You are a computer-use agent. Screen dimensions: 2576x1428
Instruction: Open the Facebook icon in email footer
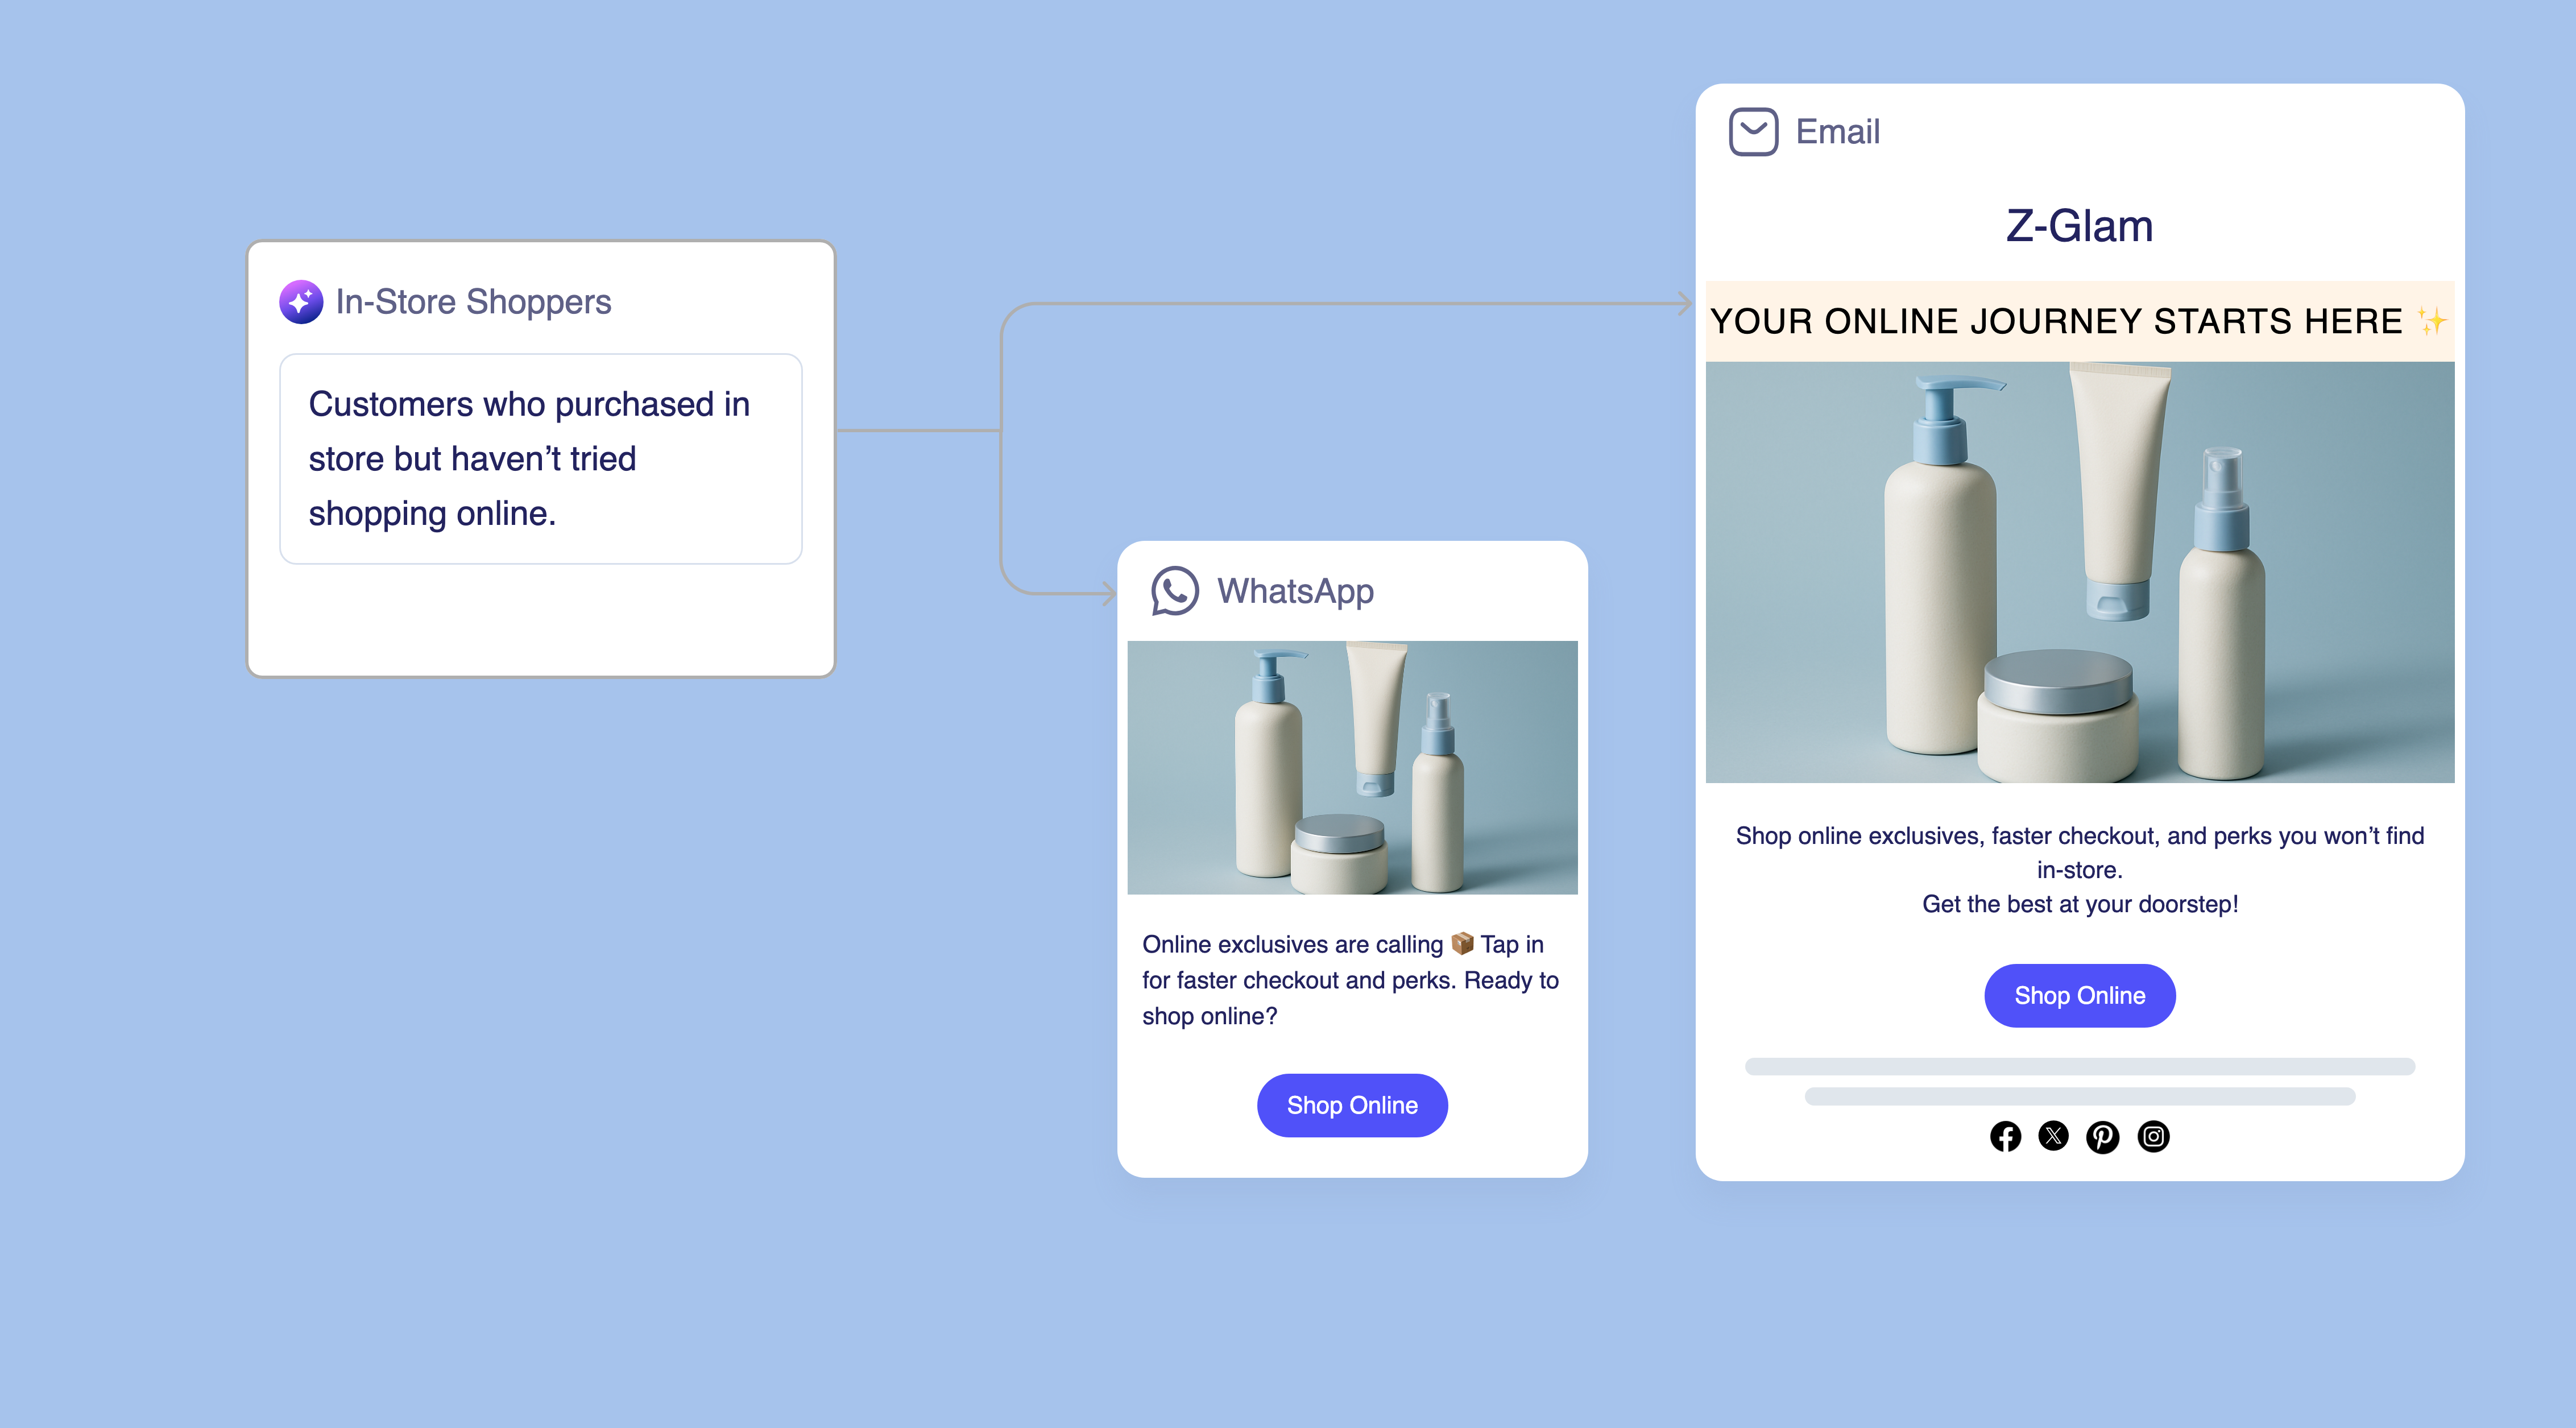pyautogui.click(x=2005, y=1137)
